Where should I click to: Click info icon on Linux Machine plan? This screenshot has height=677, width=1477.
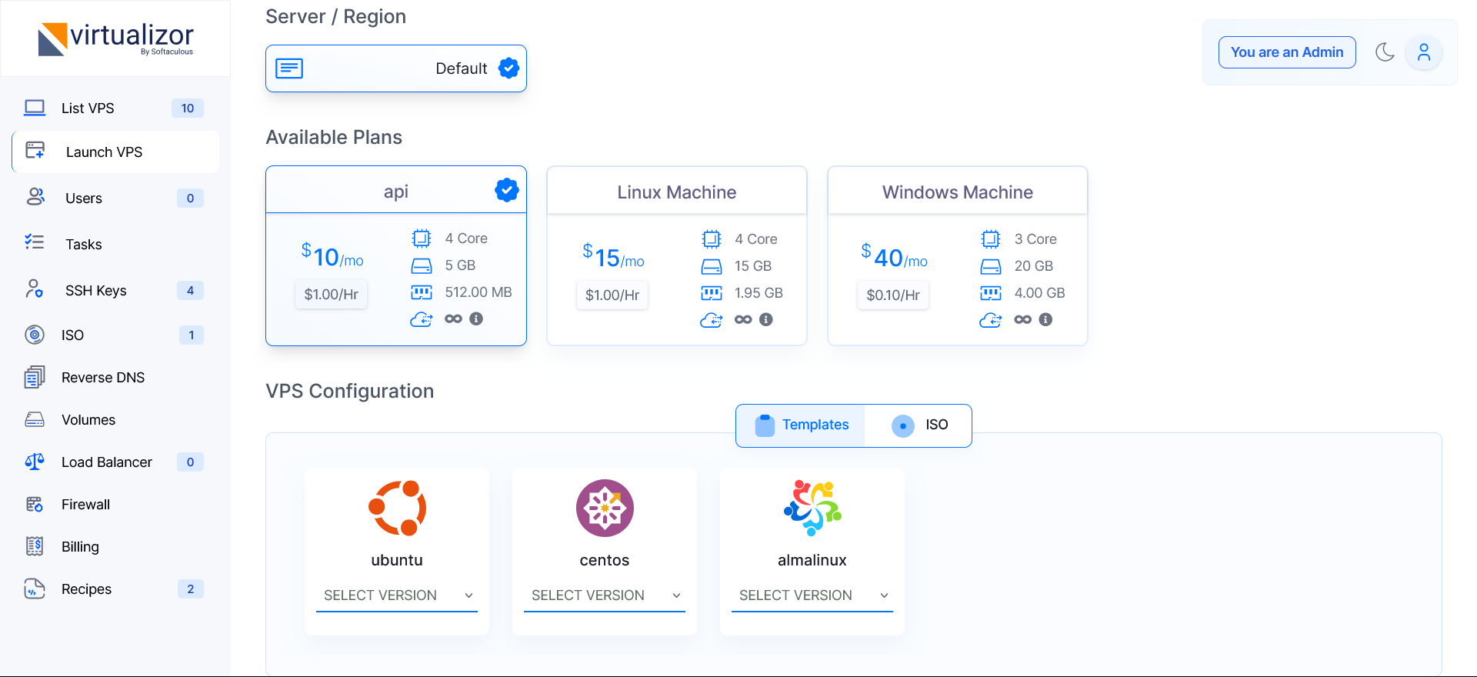tap(765, 319)
